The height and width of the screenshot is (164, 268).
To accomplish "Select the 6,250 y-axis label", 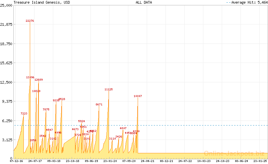I will pyautogui.click(x=7, y=120).
